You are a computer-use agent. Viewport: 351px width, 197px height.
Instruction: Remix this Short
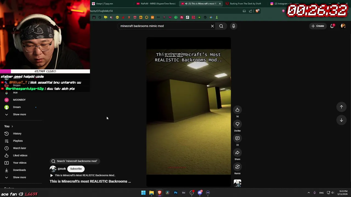click(237, 167)
